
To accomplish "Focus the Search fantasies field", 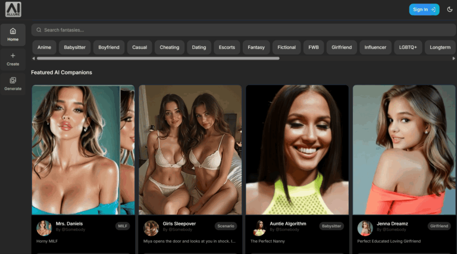I will point(243,30).
